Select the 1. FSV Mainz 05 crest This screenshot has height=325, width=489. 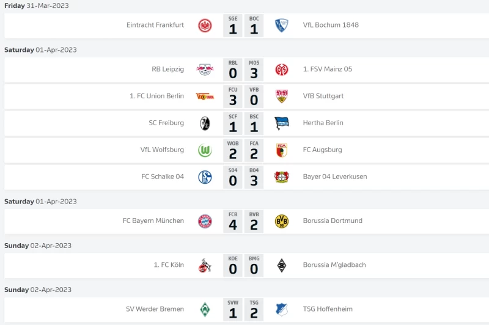pyautogui.click(x=281, y=70)
